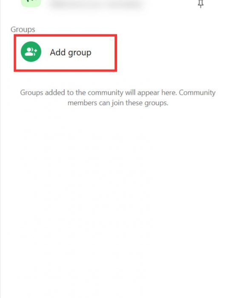234x298 pixels.
Task: Click the word 'Community' in the description
Action: click(197, 92)
